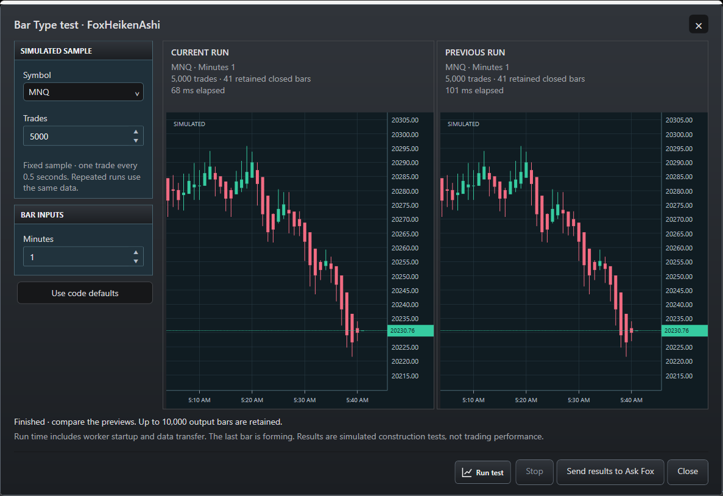This screenshot has width=723, height=496.
Task: Click the 5:40 AM label on previous run chart
Action: coord(631,400)
